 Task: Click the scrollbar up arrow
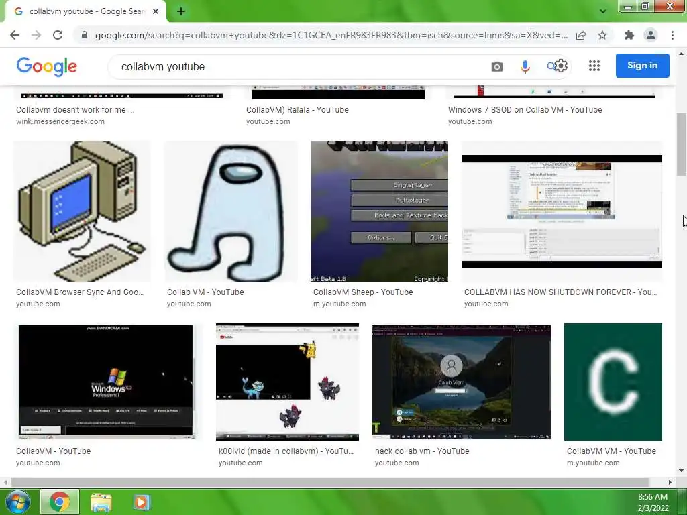tap(681, 54)
